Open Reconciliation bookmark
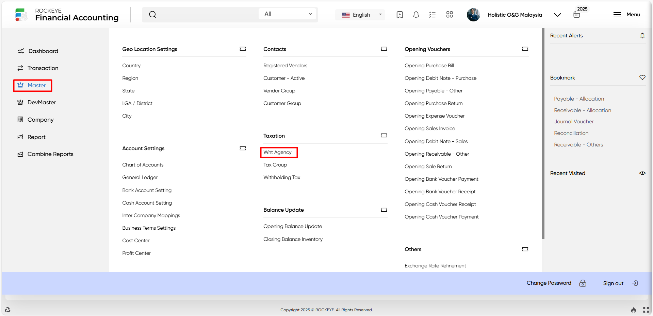The width and height of the screenshot is (653, 316). pos(571,133)
